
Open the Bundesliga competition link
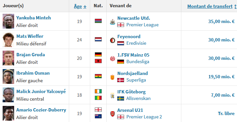coord(138,61)
